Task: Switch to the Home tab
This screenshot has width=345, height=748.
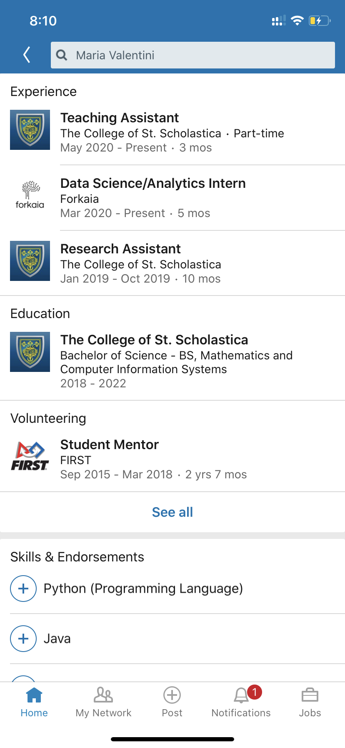Action: 34,702
